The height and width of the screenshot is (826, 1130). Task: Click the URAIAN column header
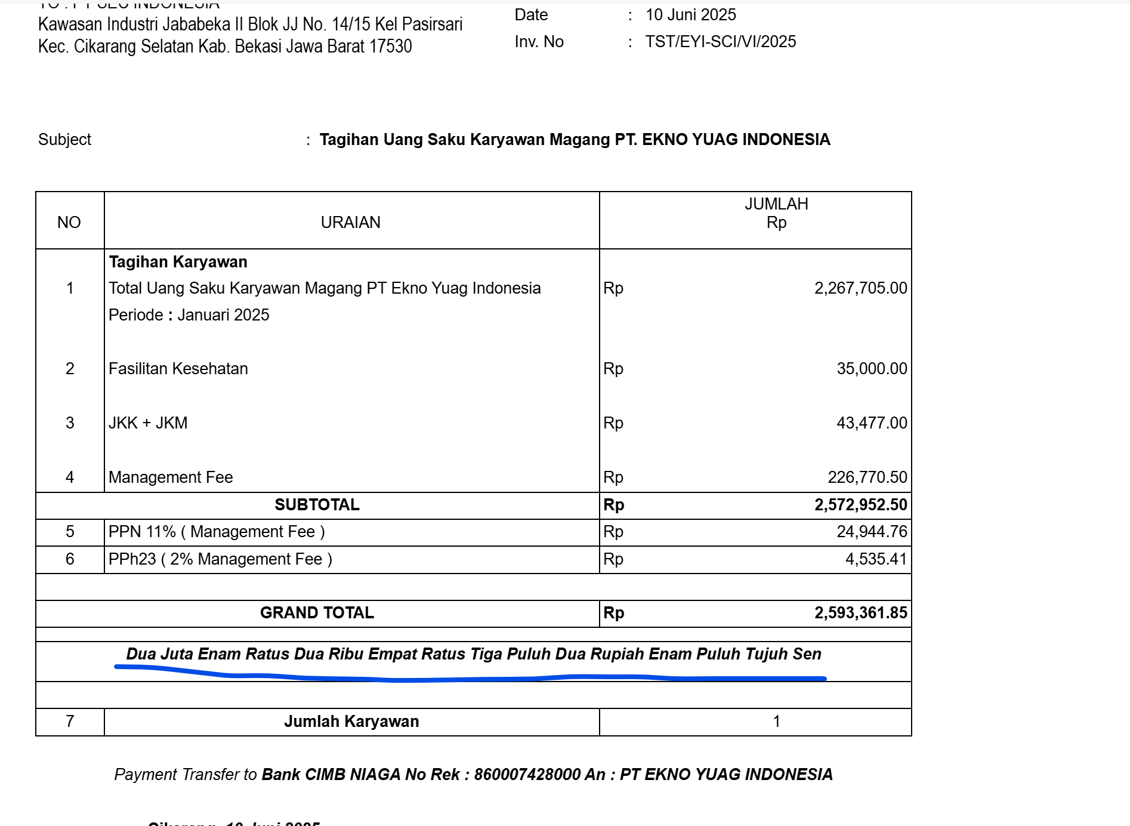[351, 223]
